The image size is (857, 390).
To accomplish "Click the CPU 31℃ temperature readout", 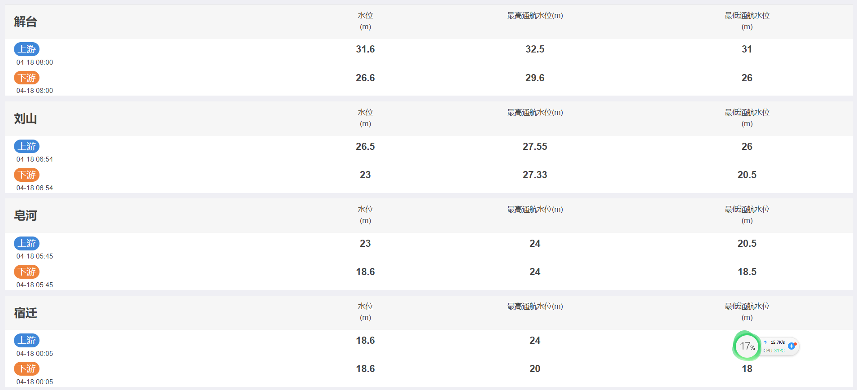I will click(x=774, y=351).
